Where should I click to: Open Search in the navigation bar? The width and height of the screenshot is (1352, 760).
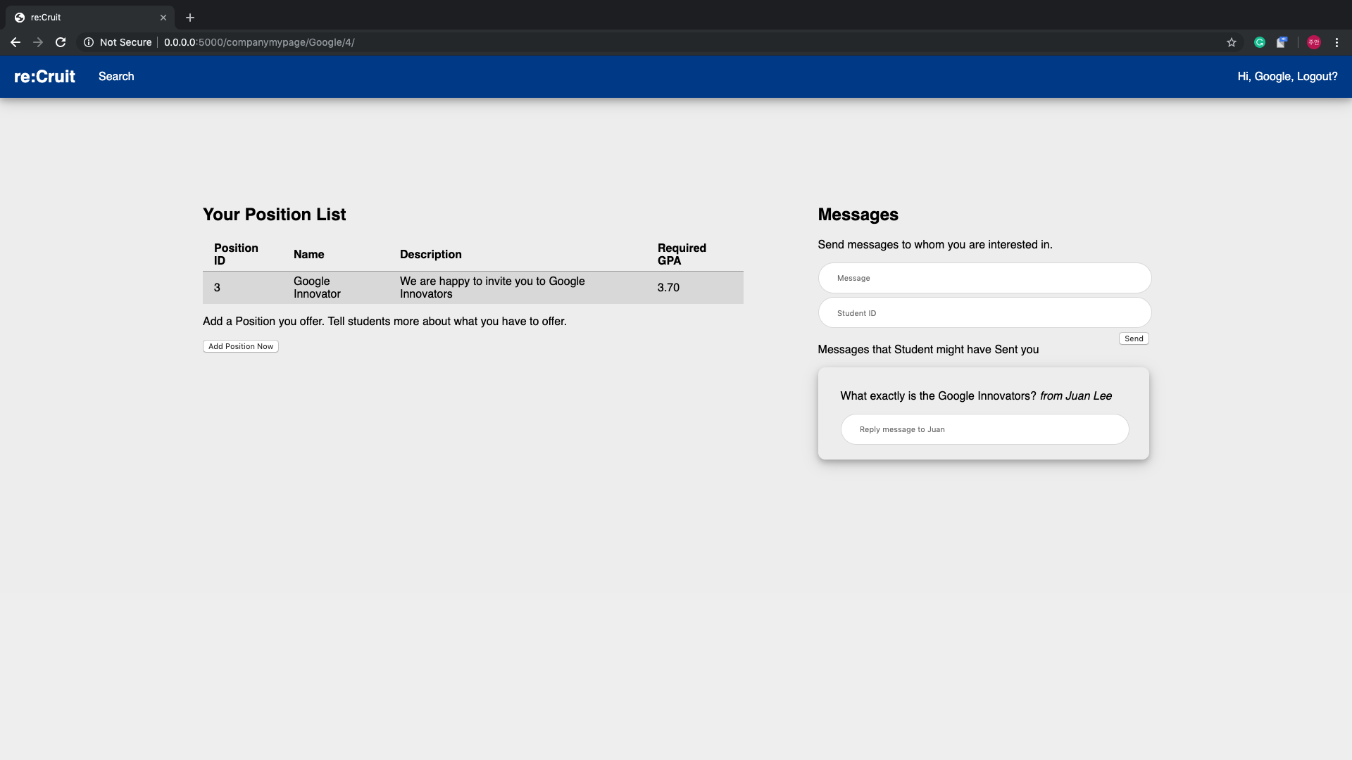click(x=116, y=77)
